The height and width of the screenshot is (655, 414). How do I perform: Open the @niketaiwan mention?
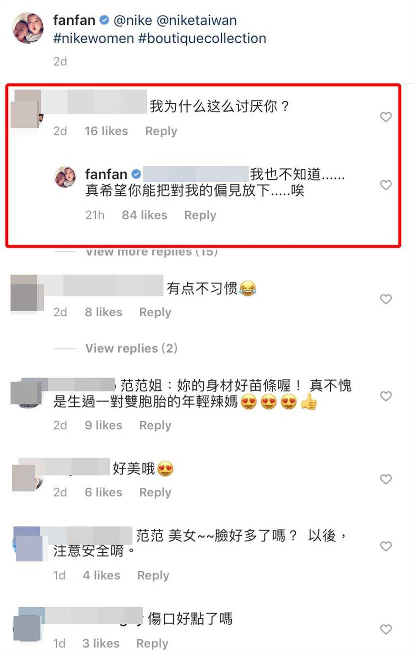point(197,20)
